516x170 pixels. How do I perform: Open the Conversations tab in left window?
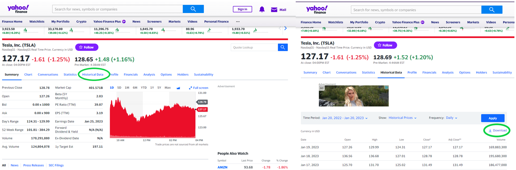(48, 75)
